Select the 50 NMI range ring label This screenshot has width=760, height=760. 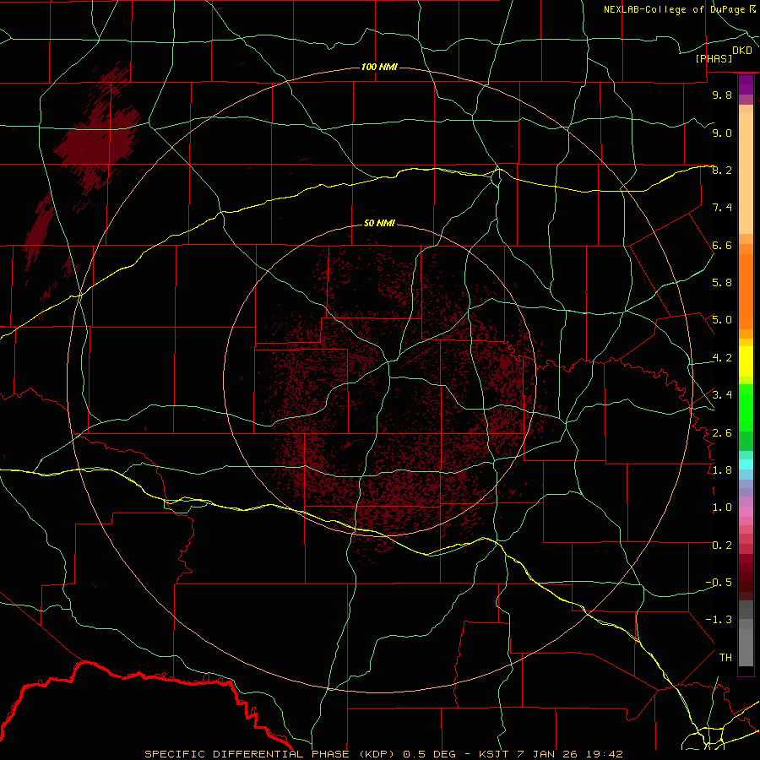(379, 223)
